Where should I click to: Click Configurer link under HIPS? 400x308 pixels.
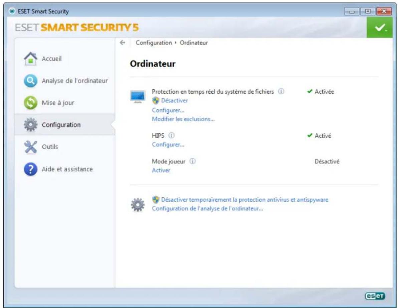tap(168, 145)
